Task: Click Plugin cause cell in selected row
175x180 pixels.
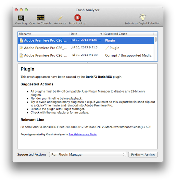Action: [110, 40]
